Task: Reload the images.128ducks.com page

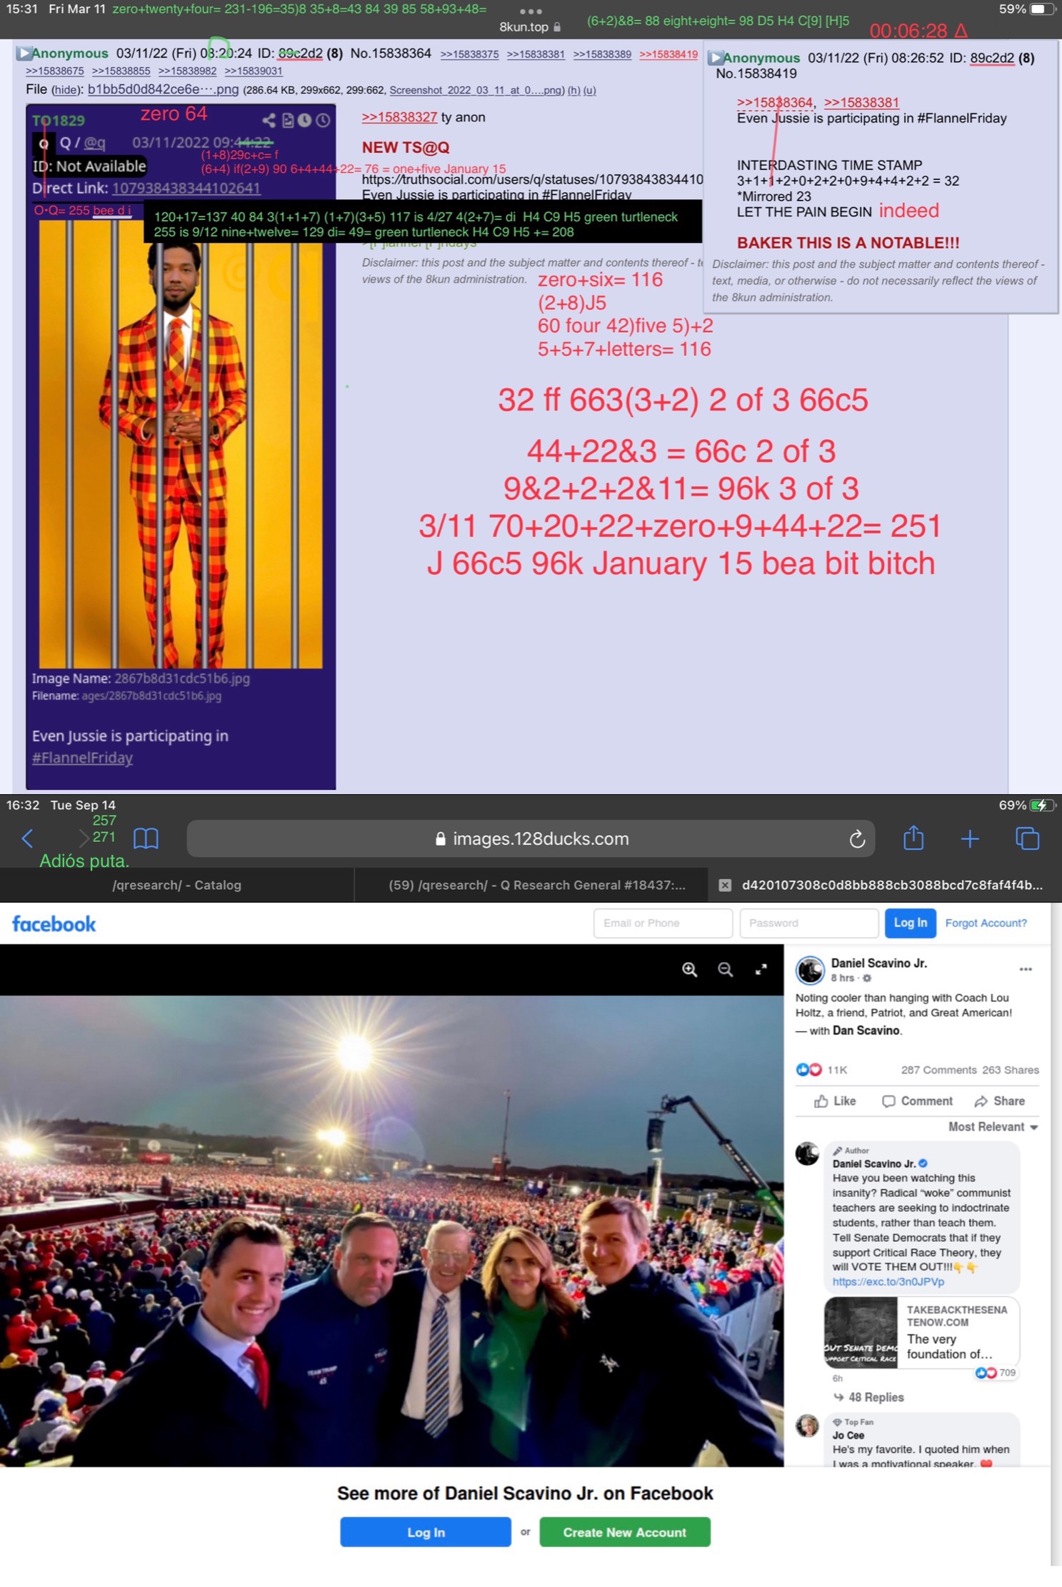Action: click(857, 839)
